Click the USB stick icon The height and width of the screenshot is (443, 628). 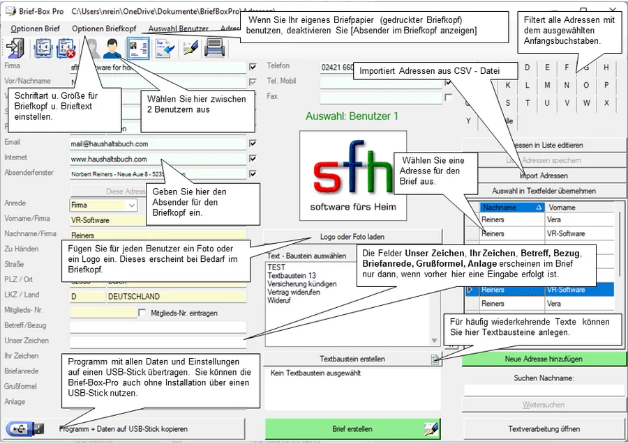[25, 429]
